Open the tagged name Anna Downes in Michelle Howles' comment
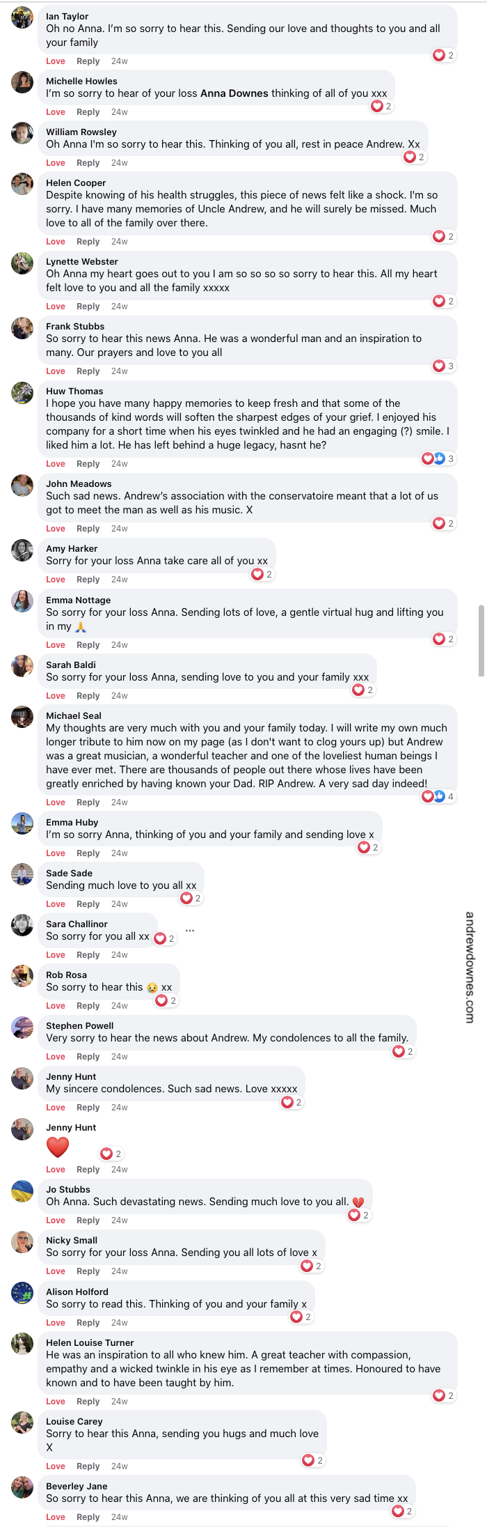Image resolution: width=487 pixels, height=1527 pixels. [x=236, y=92]
